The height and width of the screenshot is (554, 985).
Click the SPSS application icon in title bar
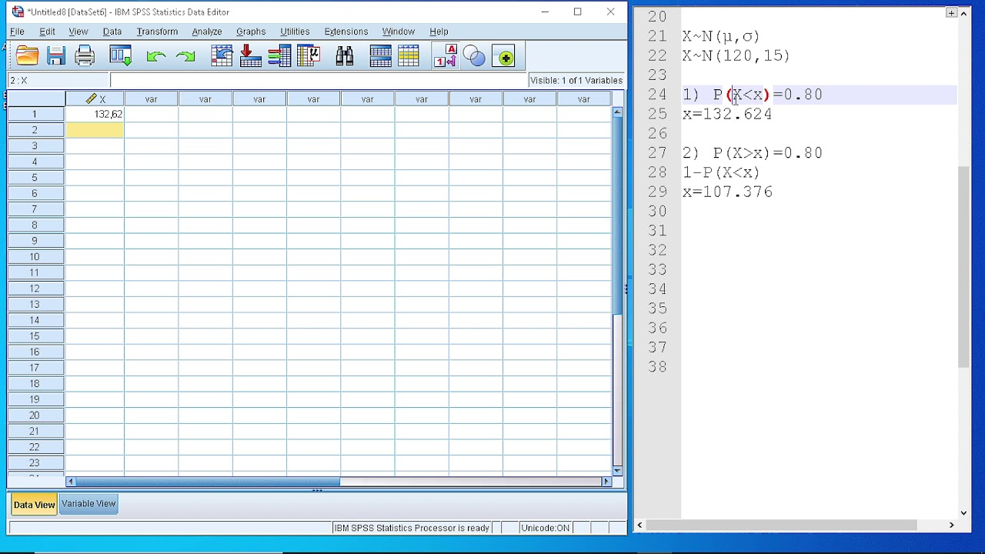pos(18,12)
